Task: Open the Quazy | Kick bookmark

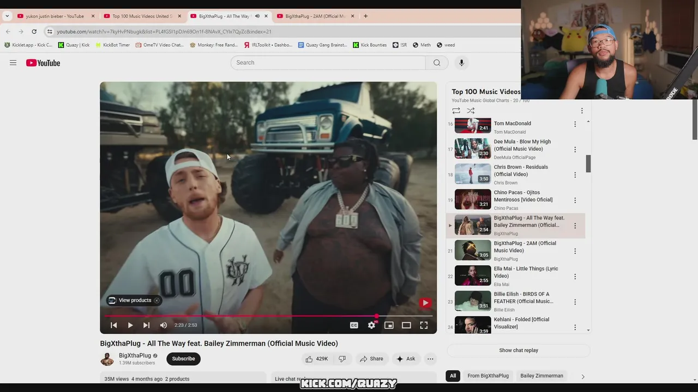Action: point(74,45)
